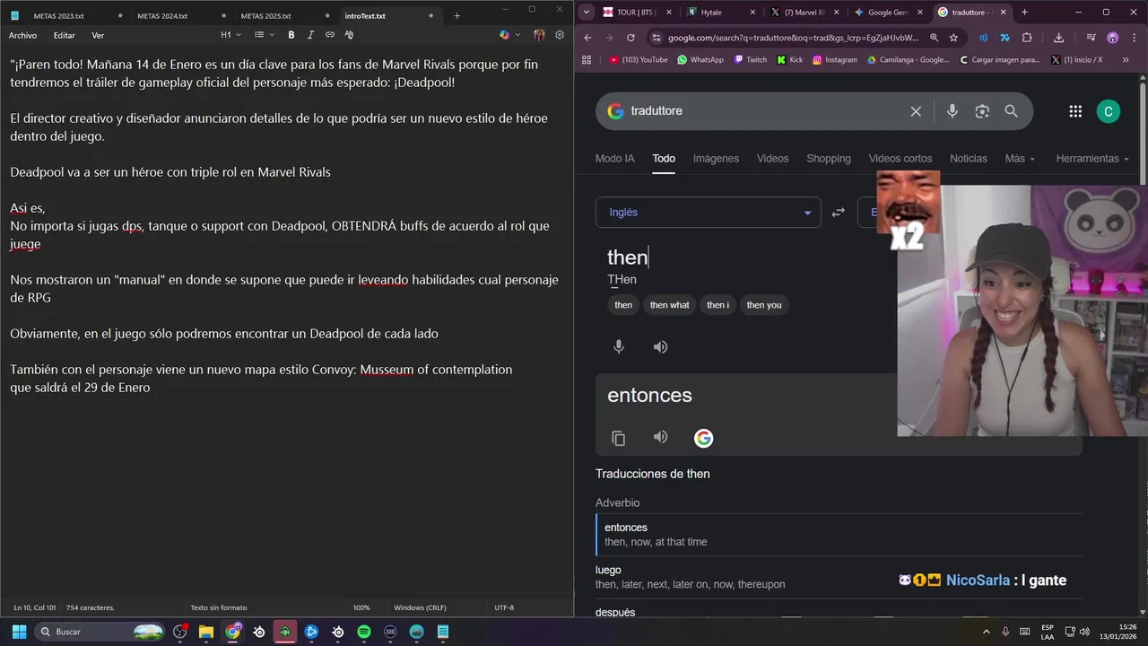Switch to the Hytale Chrome tab
The image size is (1148, 646).
(x=721, y=13)
